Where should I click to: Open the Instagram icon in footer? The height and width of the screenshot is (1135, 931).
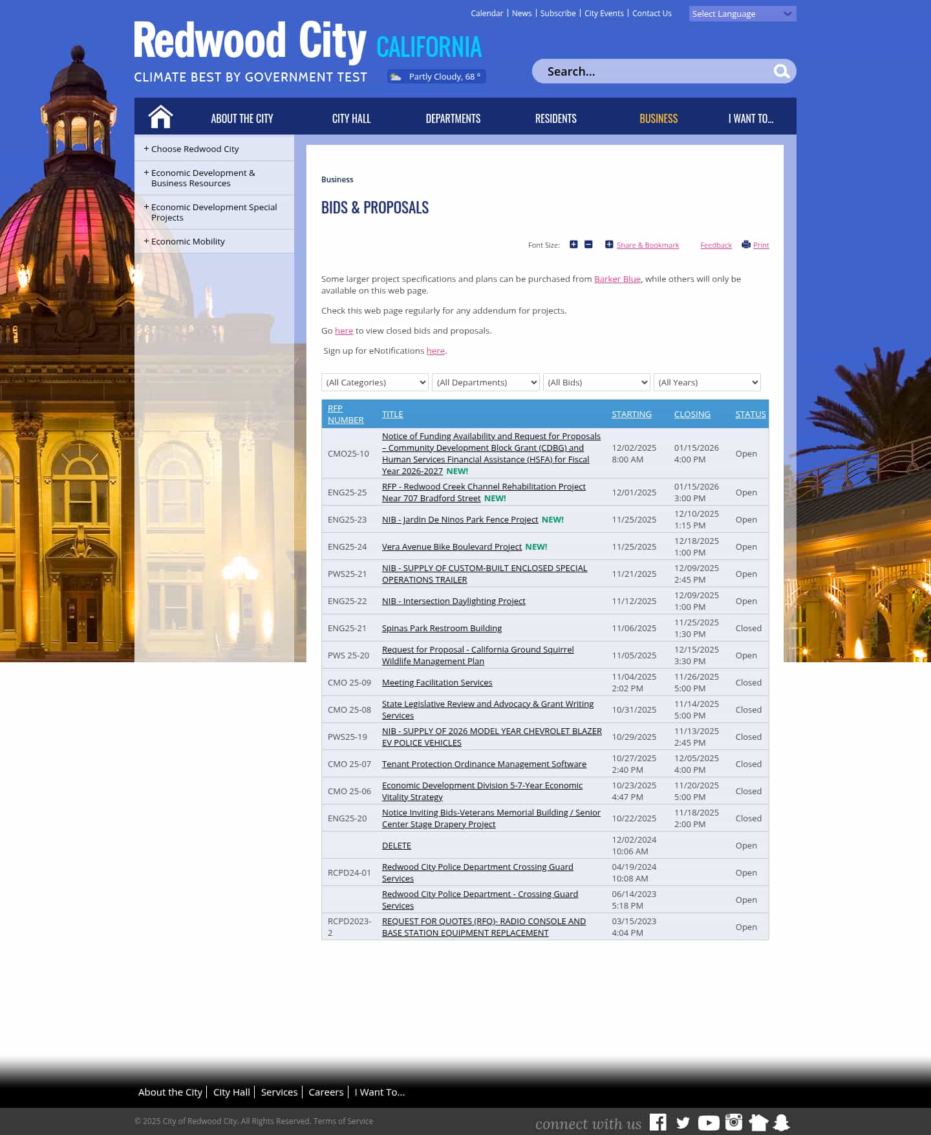[734, 1122]
